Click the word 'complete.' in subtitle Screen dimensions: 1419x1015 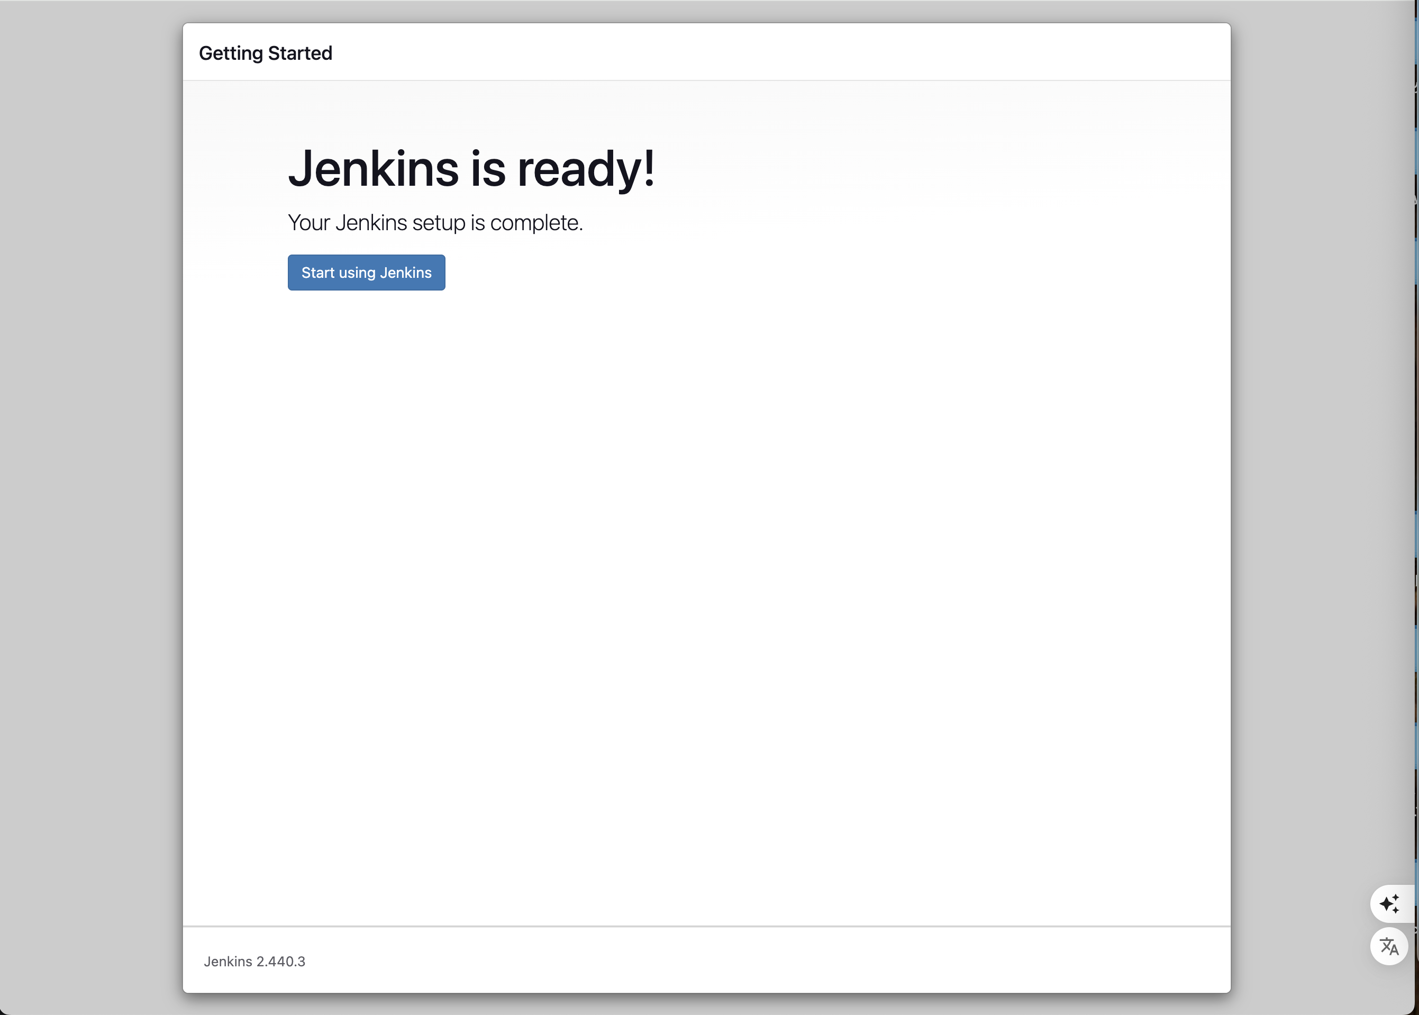tap(536, 222)
